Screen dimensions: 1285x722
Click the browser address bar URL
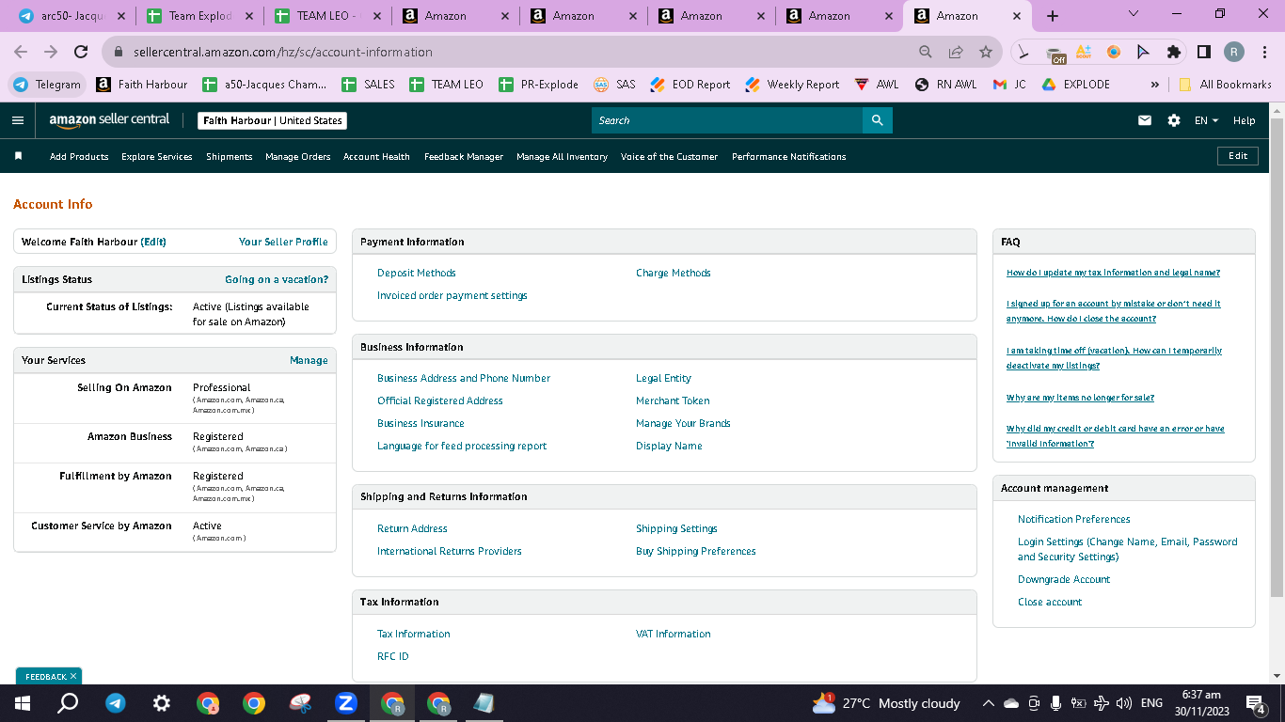[x=283, y=53]
